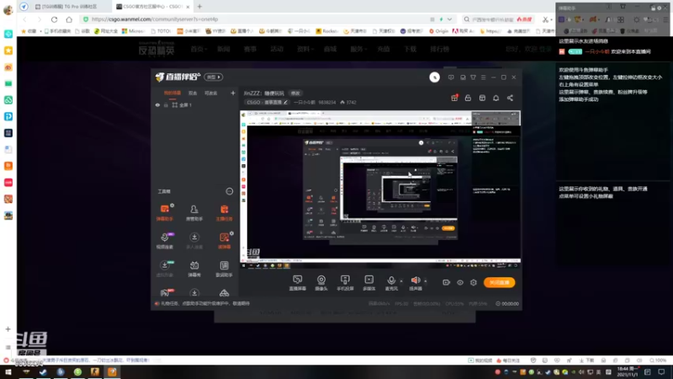
Task: Click the stream preview thumbnail
Action: (x=380, y=189)
